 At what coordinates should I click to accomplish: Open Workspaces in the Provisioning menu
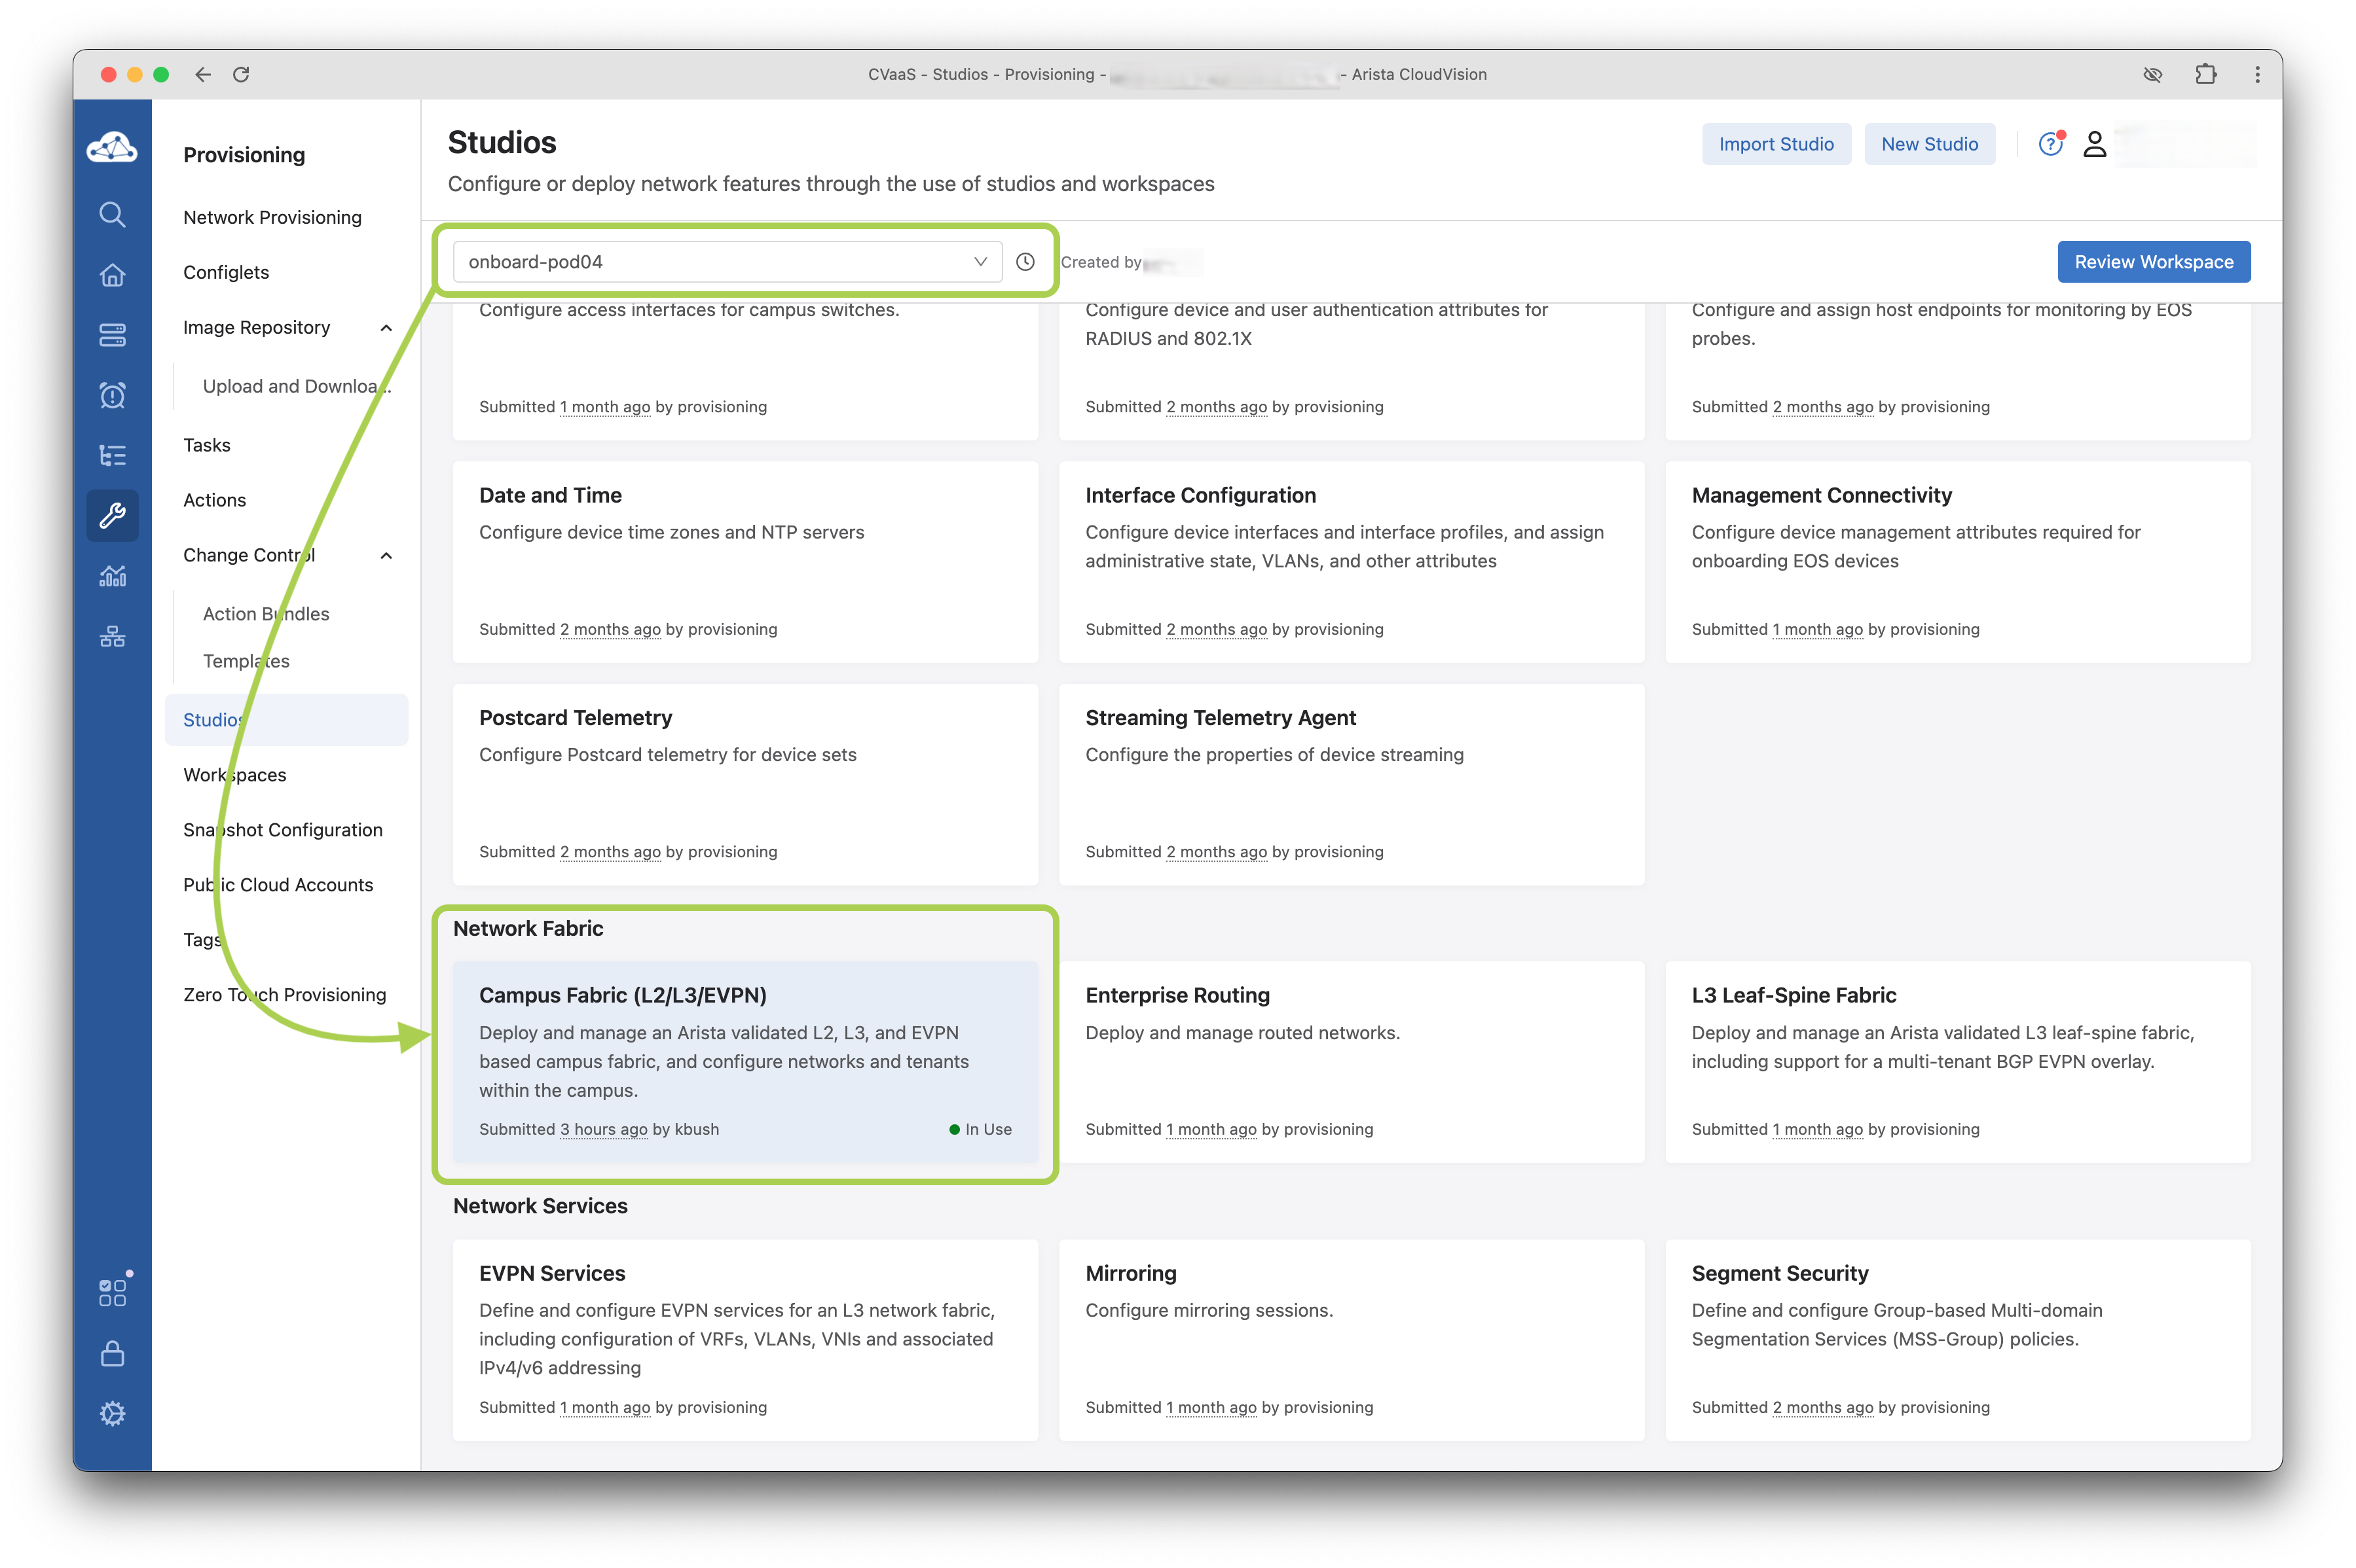(234, 775)
